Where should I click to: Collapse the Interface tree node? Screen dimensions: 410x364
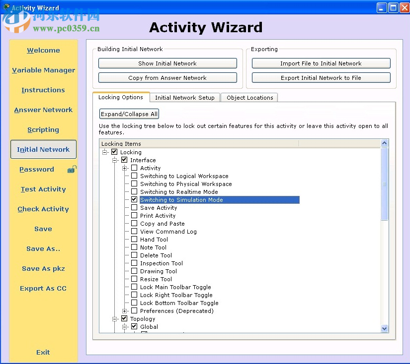(x=114, y=160)
